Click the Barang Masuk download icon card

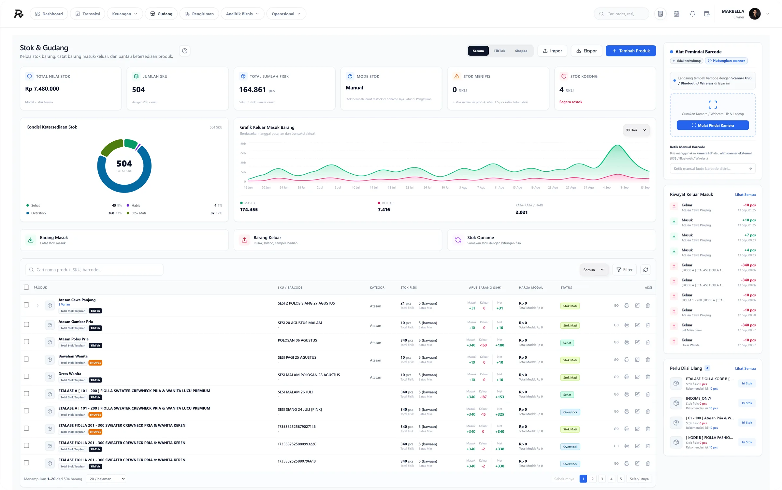coord(31,240)
